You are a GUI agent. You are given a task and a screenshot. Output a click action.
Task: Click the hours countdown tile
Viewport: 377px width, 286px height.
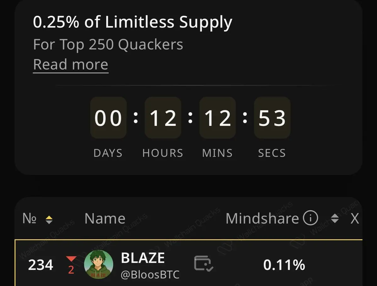[163, 118]
